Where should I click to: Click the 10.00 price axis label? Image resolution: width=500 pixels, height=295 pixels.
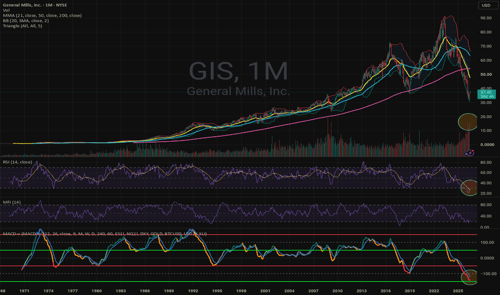[486, 131]
